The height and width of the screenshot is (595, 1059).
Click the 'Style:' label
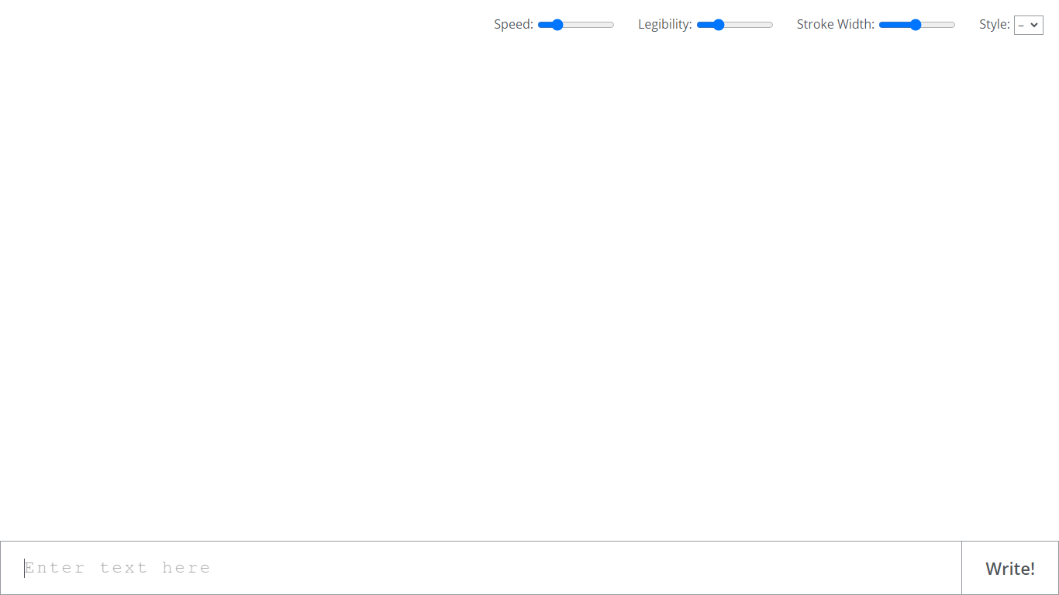(x=994, y=25)
